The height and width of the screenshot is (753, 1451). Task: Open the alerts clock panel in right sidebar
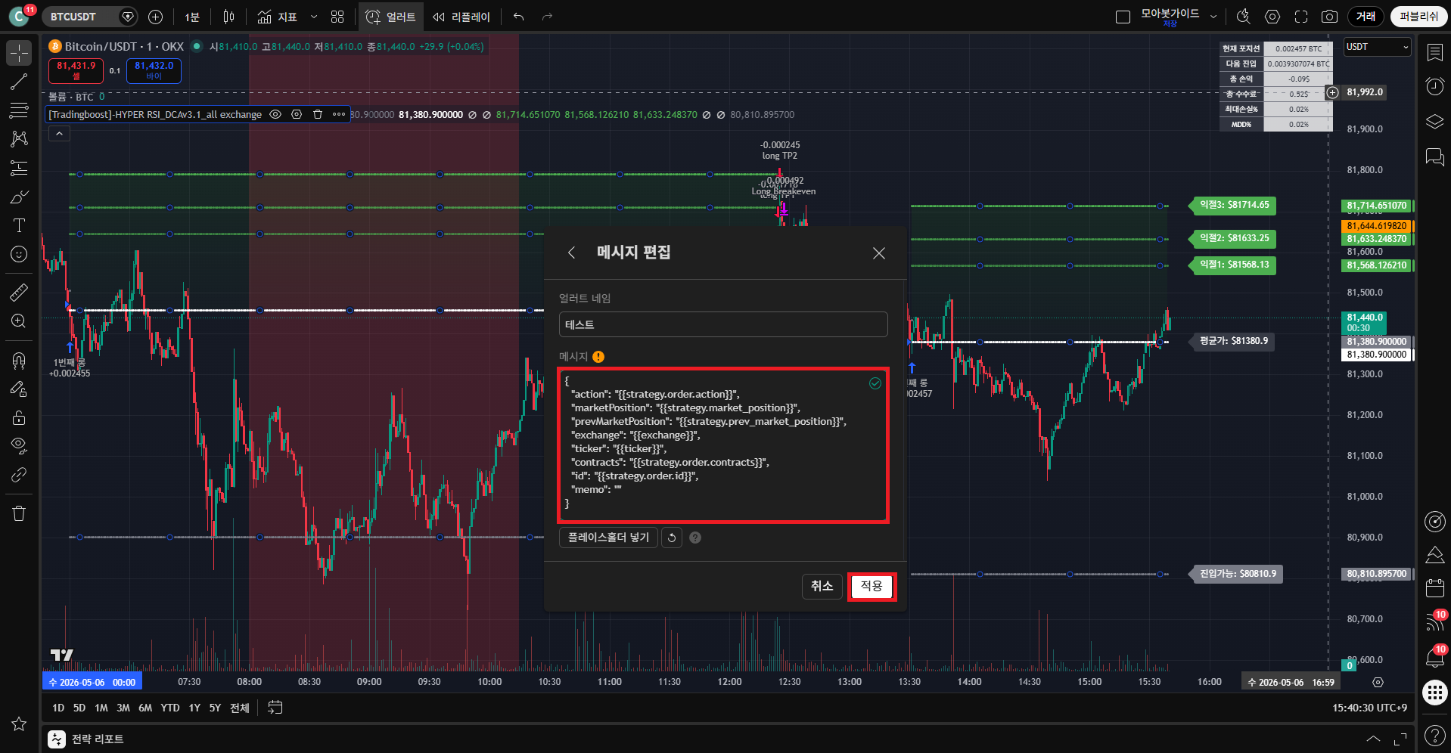(1434, 86)
